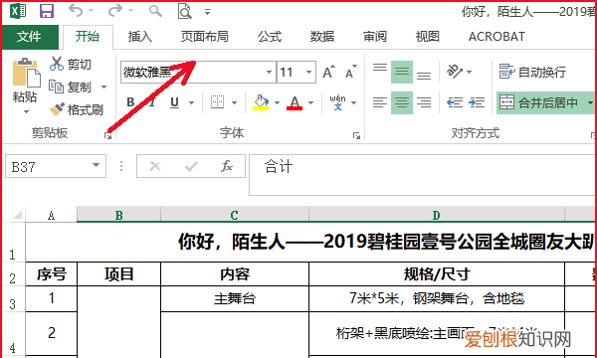Open the font name dropdown arrow
The width and height of the screenshot is (597, 358).
pyautogui.click(x=270, y=72)
